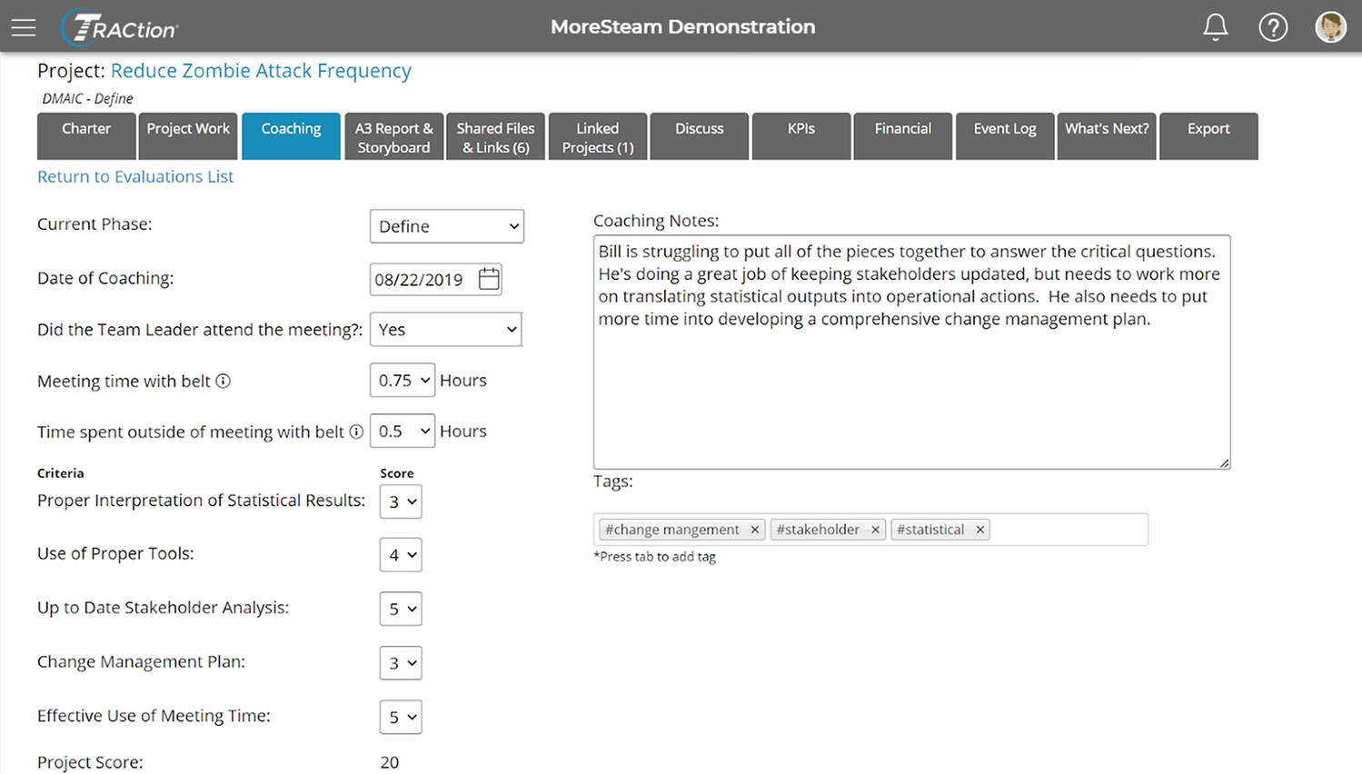Open the Meeting time with belt dropdown
The height and width of the screenshot is (774, 1362).
coord(403,381)
